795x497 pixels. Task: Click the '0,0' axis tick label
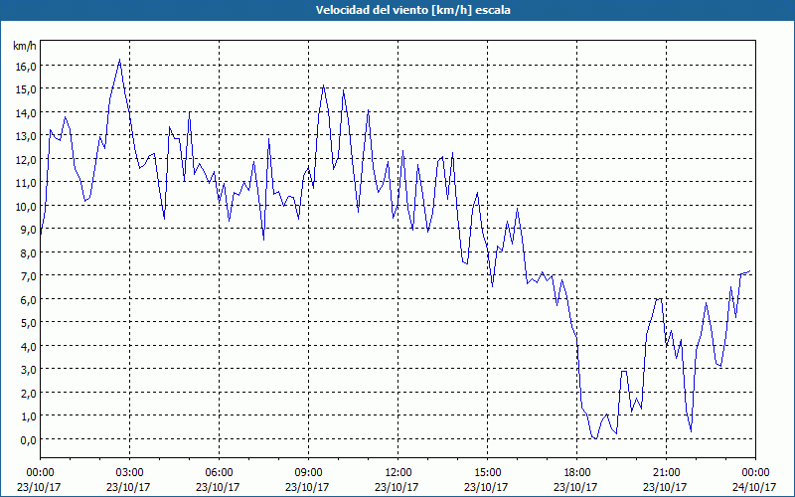(28, 439)
